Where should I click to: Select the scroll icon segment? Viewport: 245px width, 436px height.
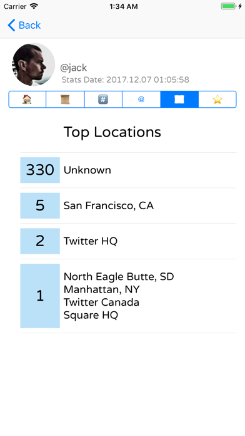click(65, 99)
